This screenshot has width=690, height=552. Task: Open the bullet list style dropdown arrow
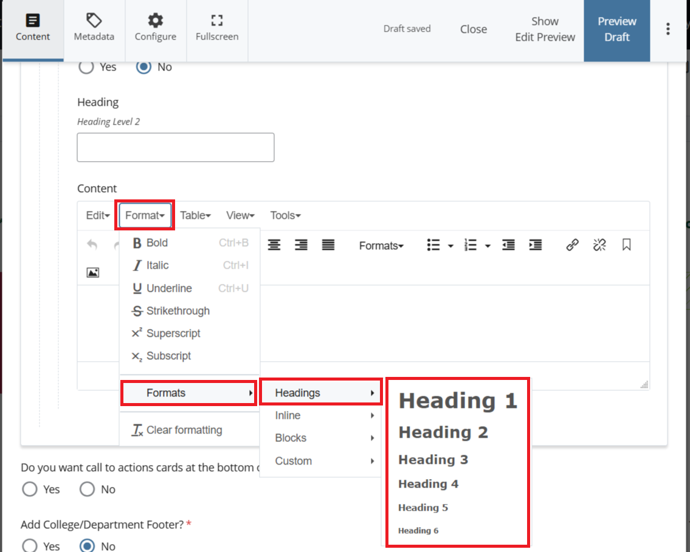point(450,246)
